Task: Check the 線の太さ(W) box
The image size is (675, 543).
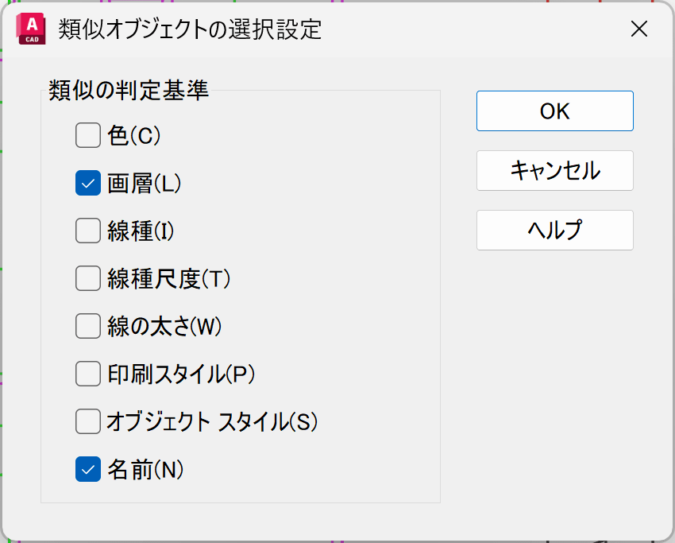Action: click(x=87, y=327)
